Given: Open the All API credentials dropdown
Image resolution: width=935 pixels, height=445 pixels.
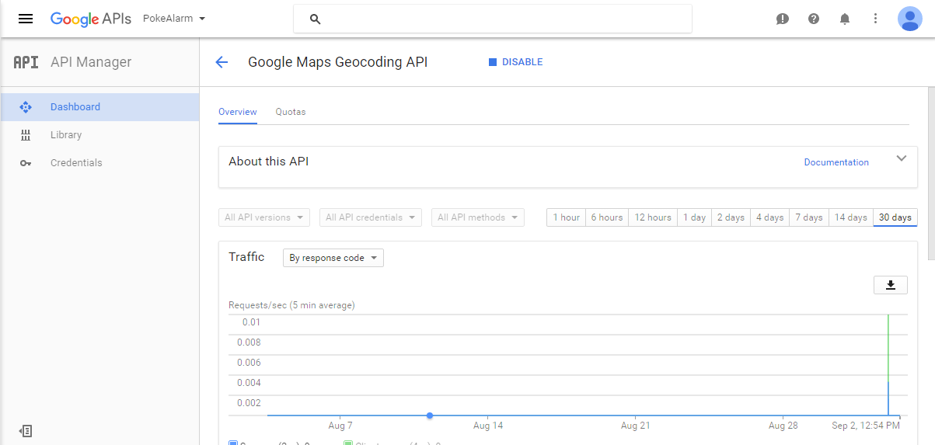Looking at the screenshot, I should click(x=371, y=217).
